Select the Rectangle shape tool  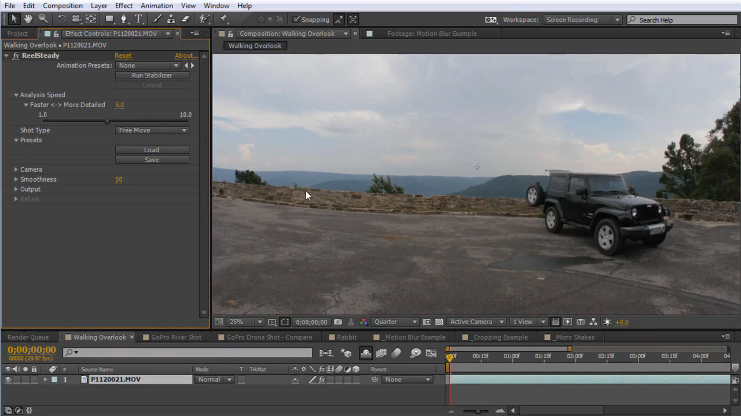(109, 19)
